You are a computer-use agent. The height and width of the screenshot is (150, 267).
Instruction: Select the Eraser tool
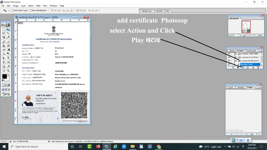4,50
